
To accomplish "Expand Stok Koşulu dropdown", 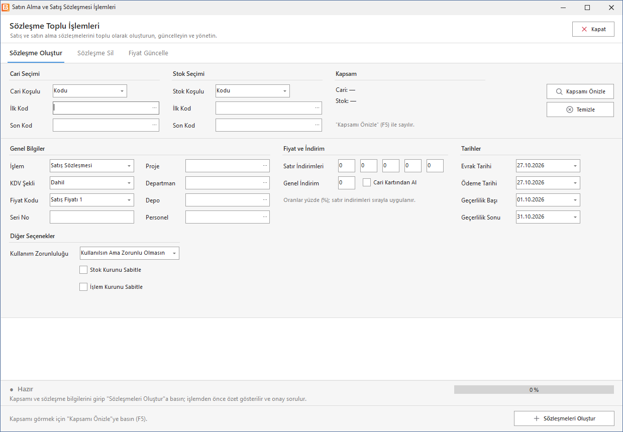I will (285, 91).
